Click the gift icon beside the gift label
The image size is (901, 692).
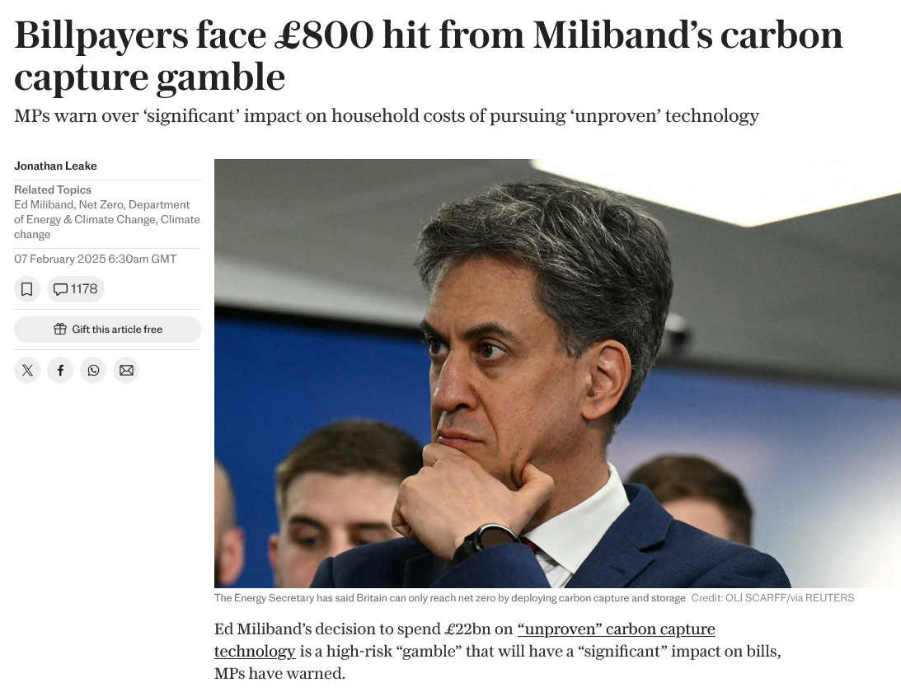[59, 329]
